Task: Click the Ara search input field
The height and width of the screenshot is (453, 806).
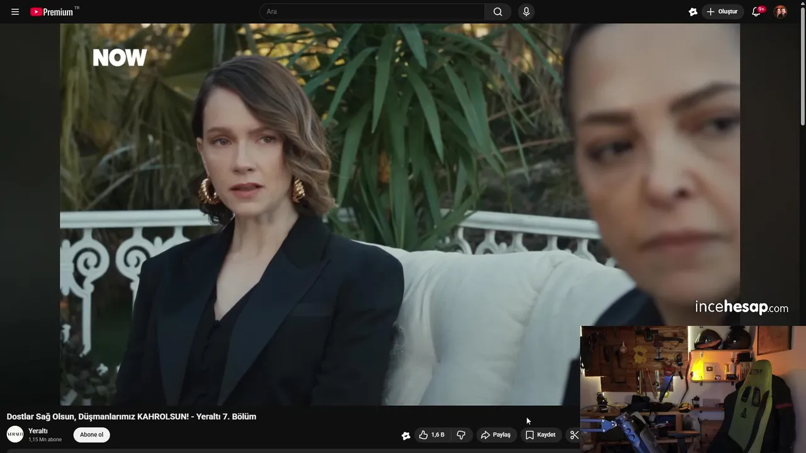Action: pos(372,11)
